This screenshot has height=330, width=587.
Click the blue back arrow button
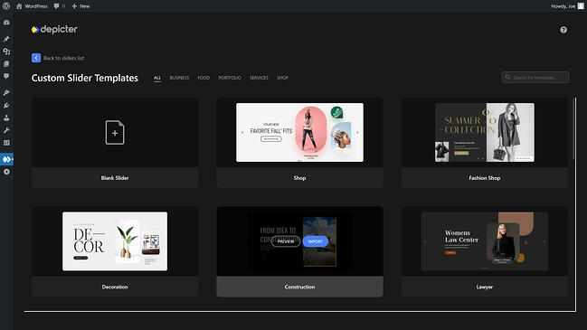coord(36,58)
